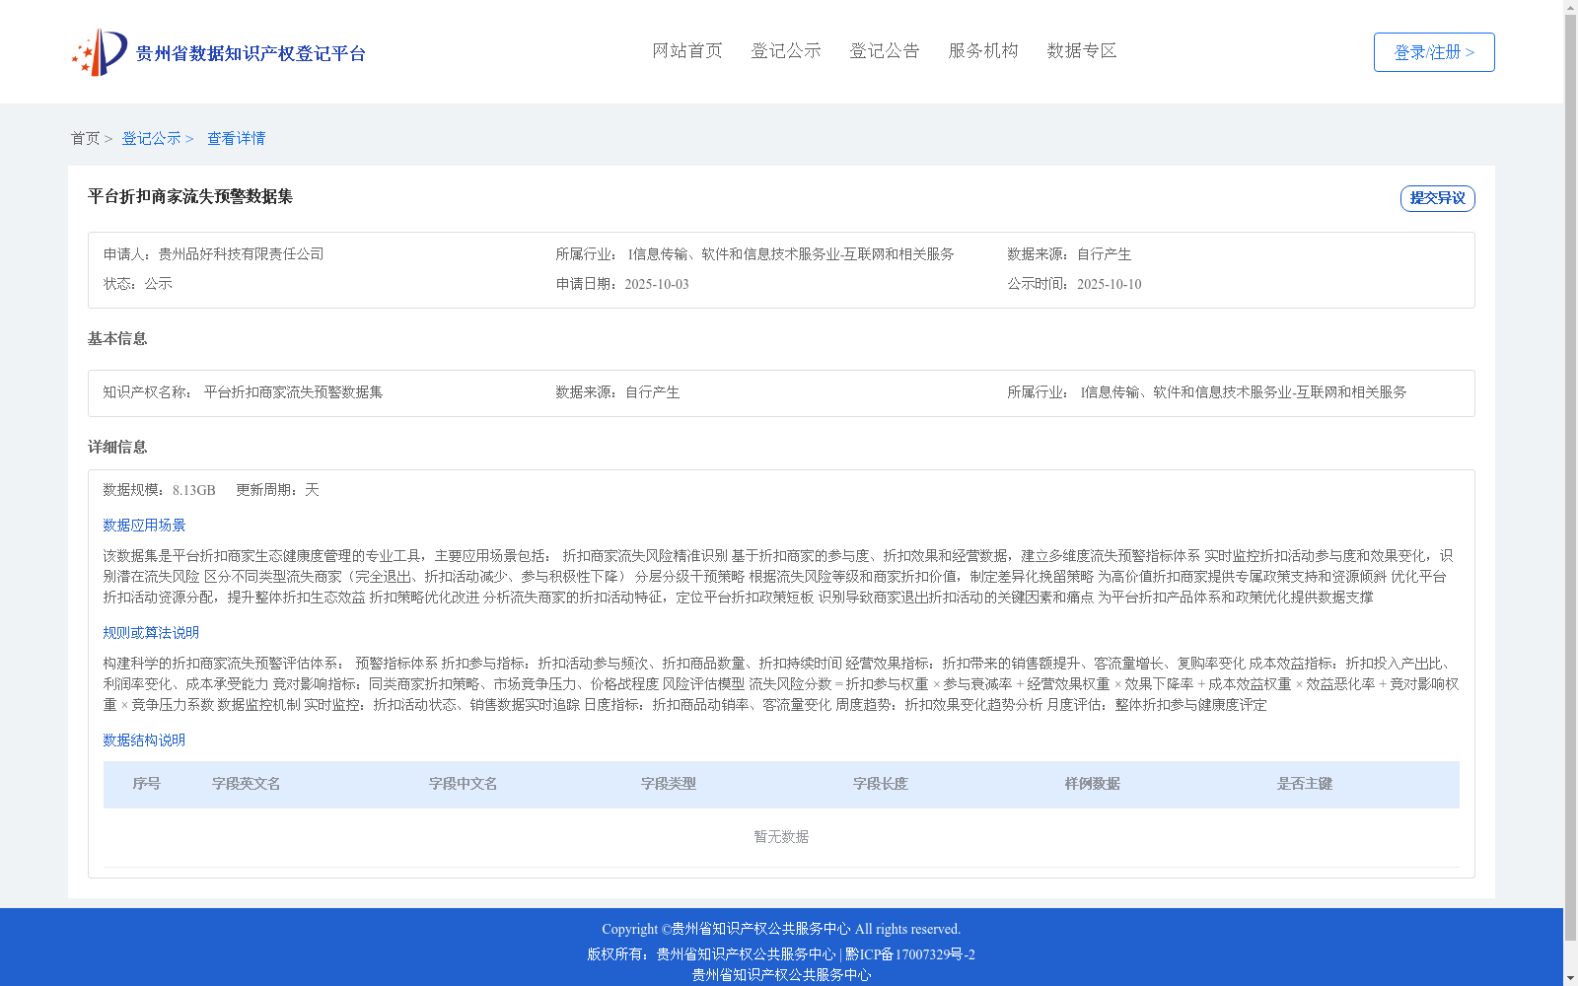This screenshot has height=986, width=1578.
Task: Click the 数据结构说明 heading
Action: 144,740
